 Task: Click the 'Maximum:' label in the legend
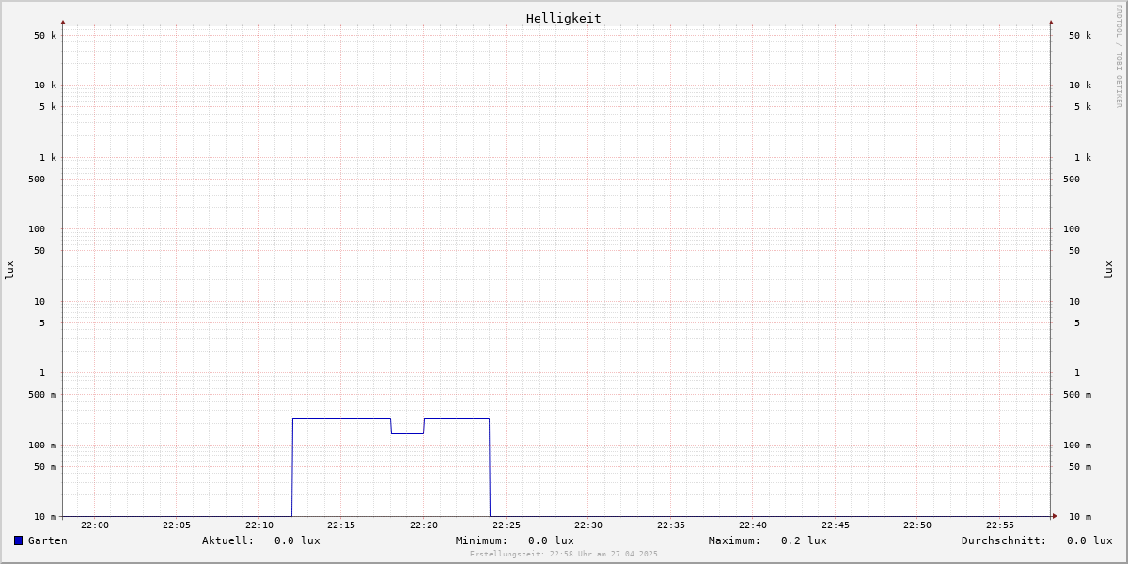click(x=735, y=540)
